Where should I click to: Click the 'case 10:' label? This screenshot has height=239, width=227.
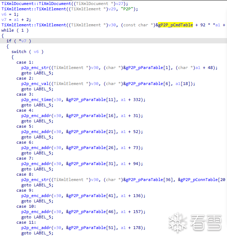[26, 206]
